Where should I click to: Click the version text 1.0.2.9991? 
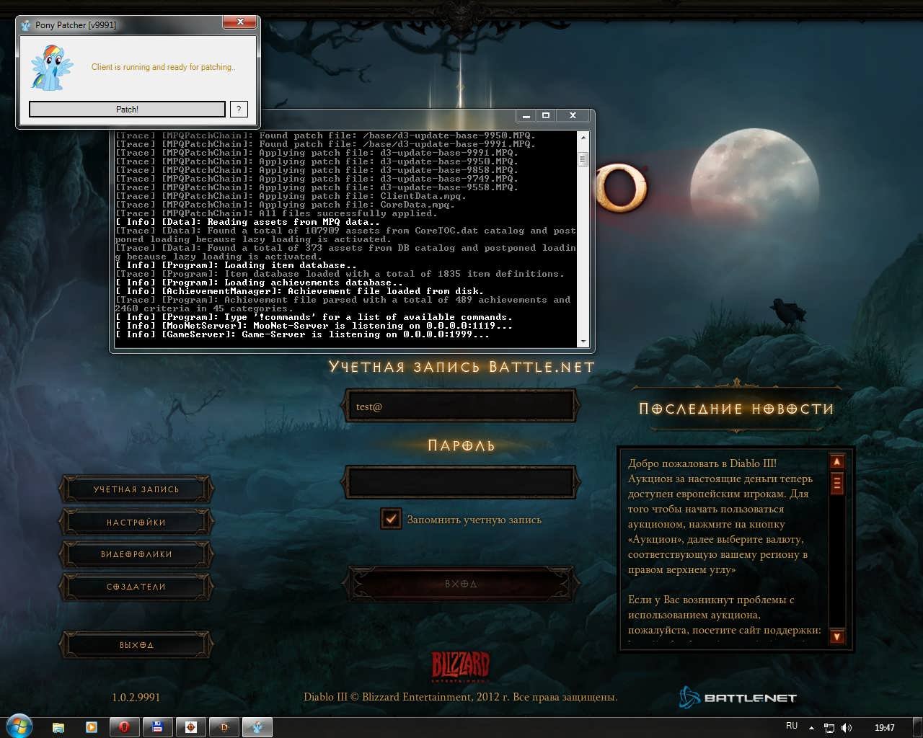coord(136,697)
